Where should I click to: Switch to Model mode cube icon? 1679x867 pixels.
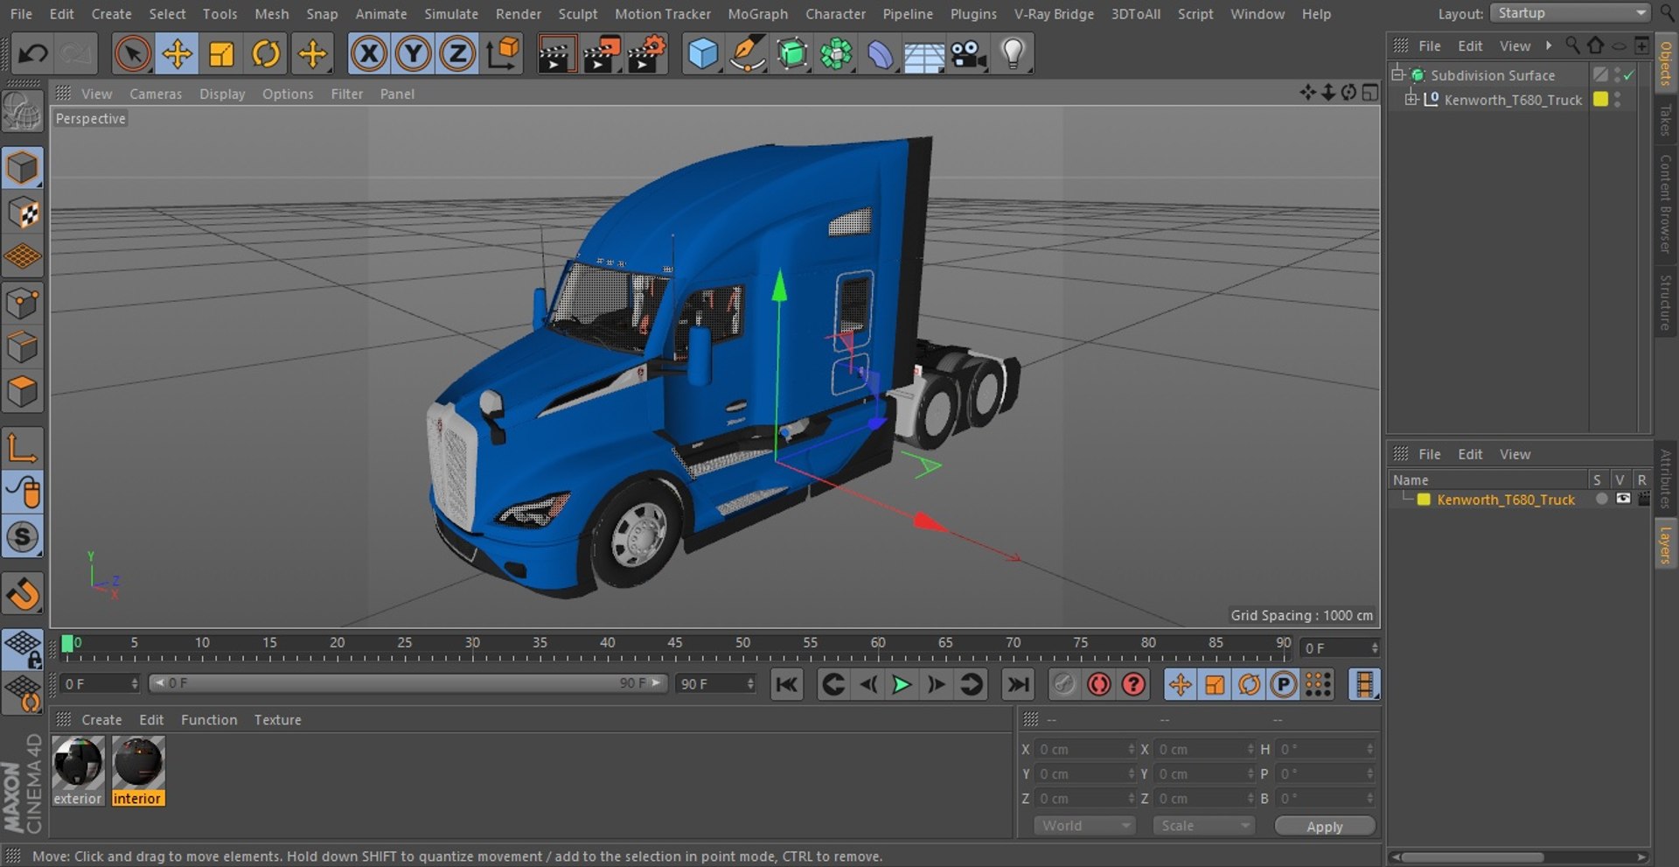22,167
